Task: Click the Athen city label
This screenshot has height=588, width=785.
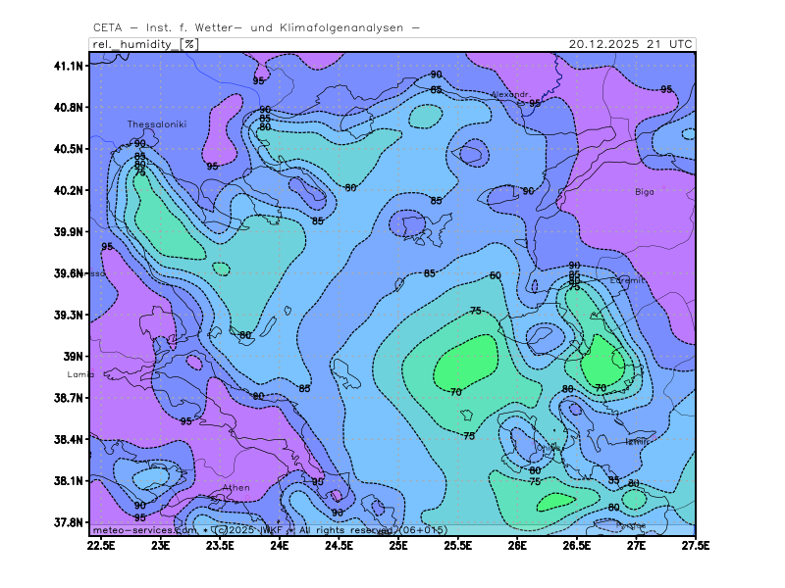Action: [235, 487]
